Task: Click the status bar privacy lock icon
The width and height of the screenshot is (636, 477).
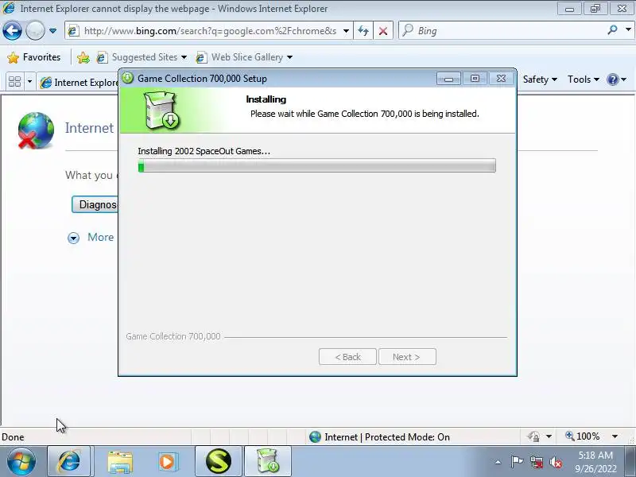Action: [533, 436]
